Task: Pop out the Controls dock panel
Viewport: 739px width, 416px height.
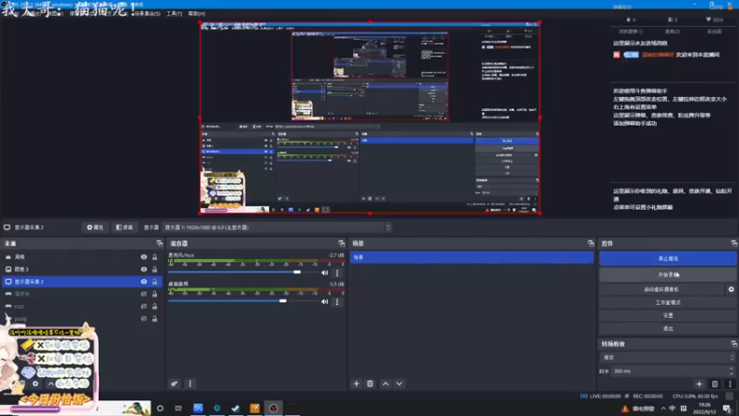Action: coord(733,243)
